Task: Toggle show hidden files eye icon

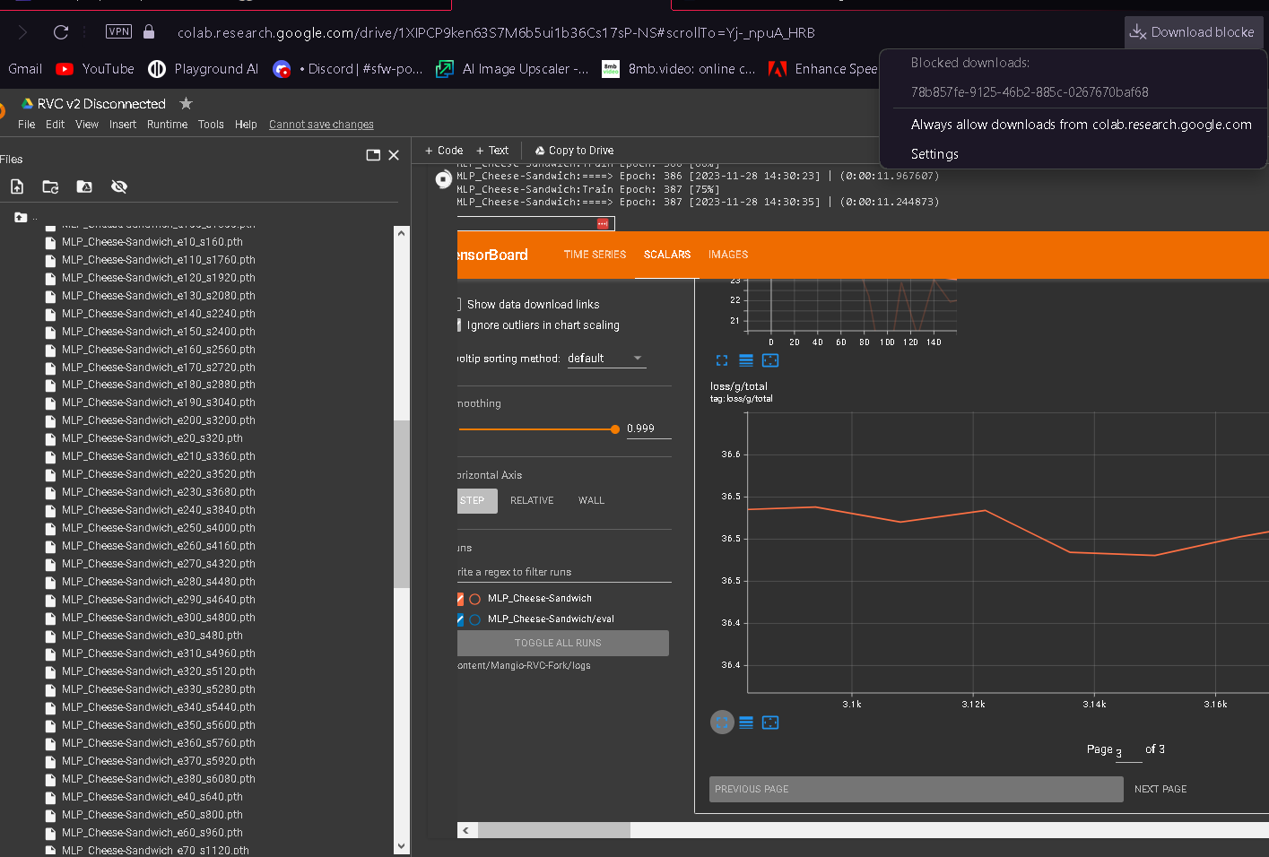Action: [x=119, y=186]
